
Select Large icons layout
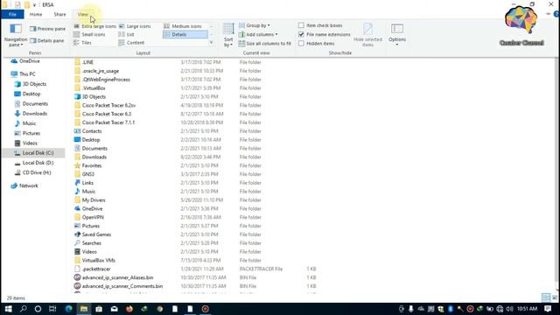coord(135,26)
